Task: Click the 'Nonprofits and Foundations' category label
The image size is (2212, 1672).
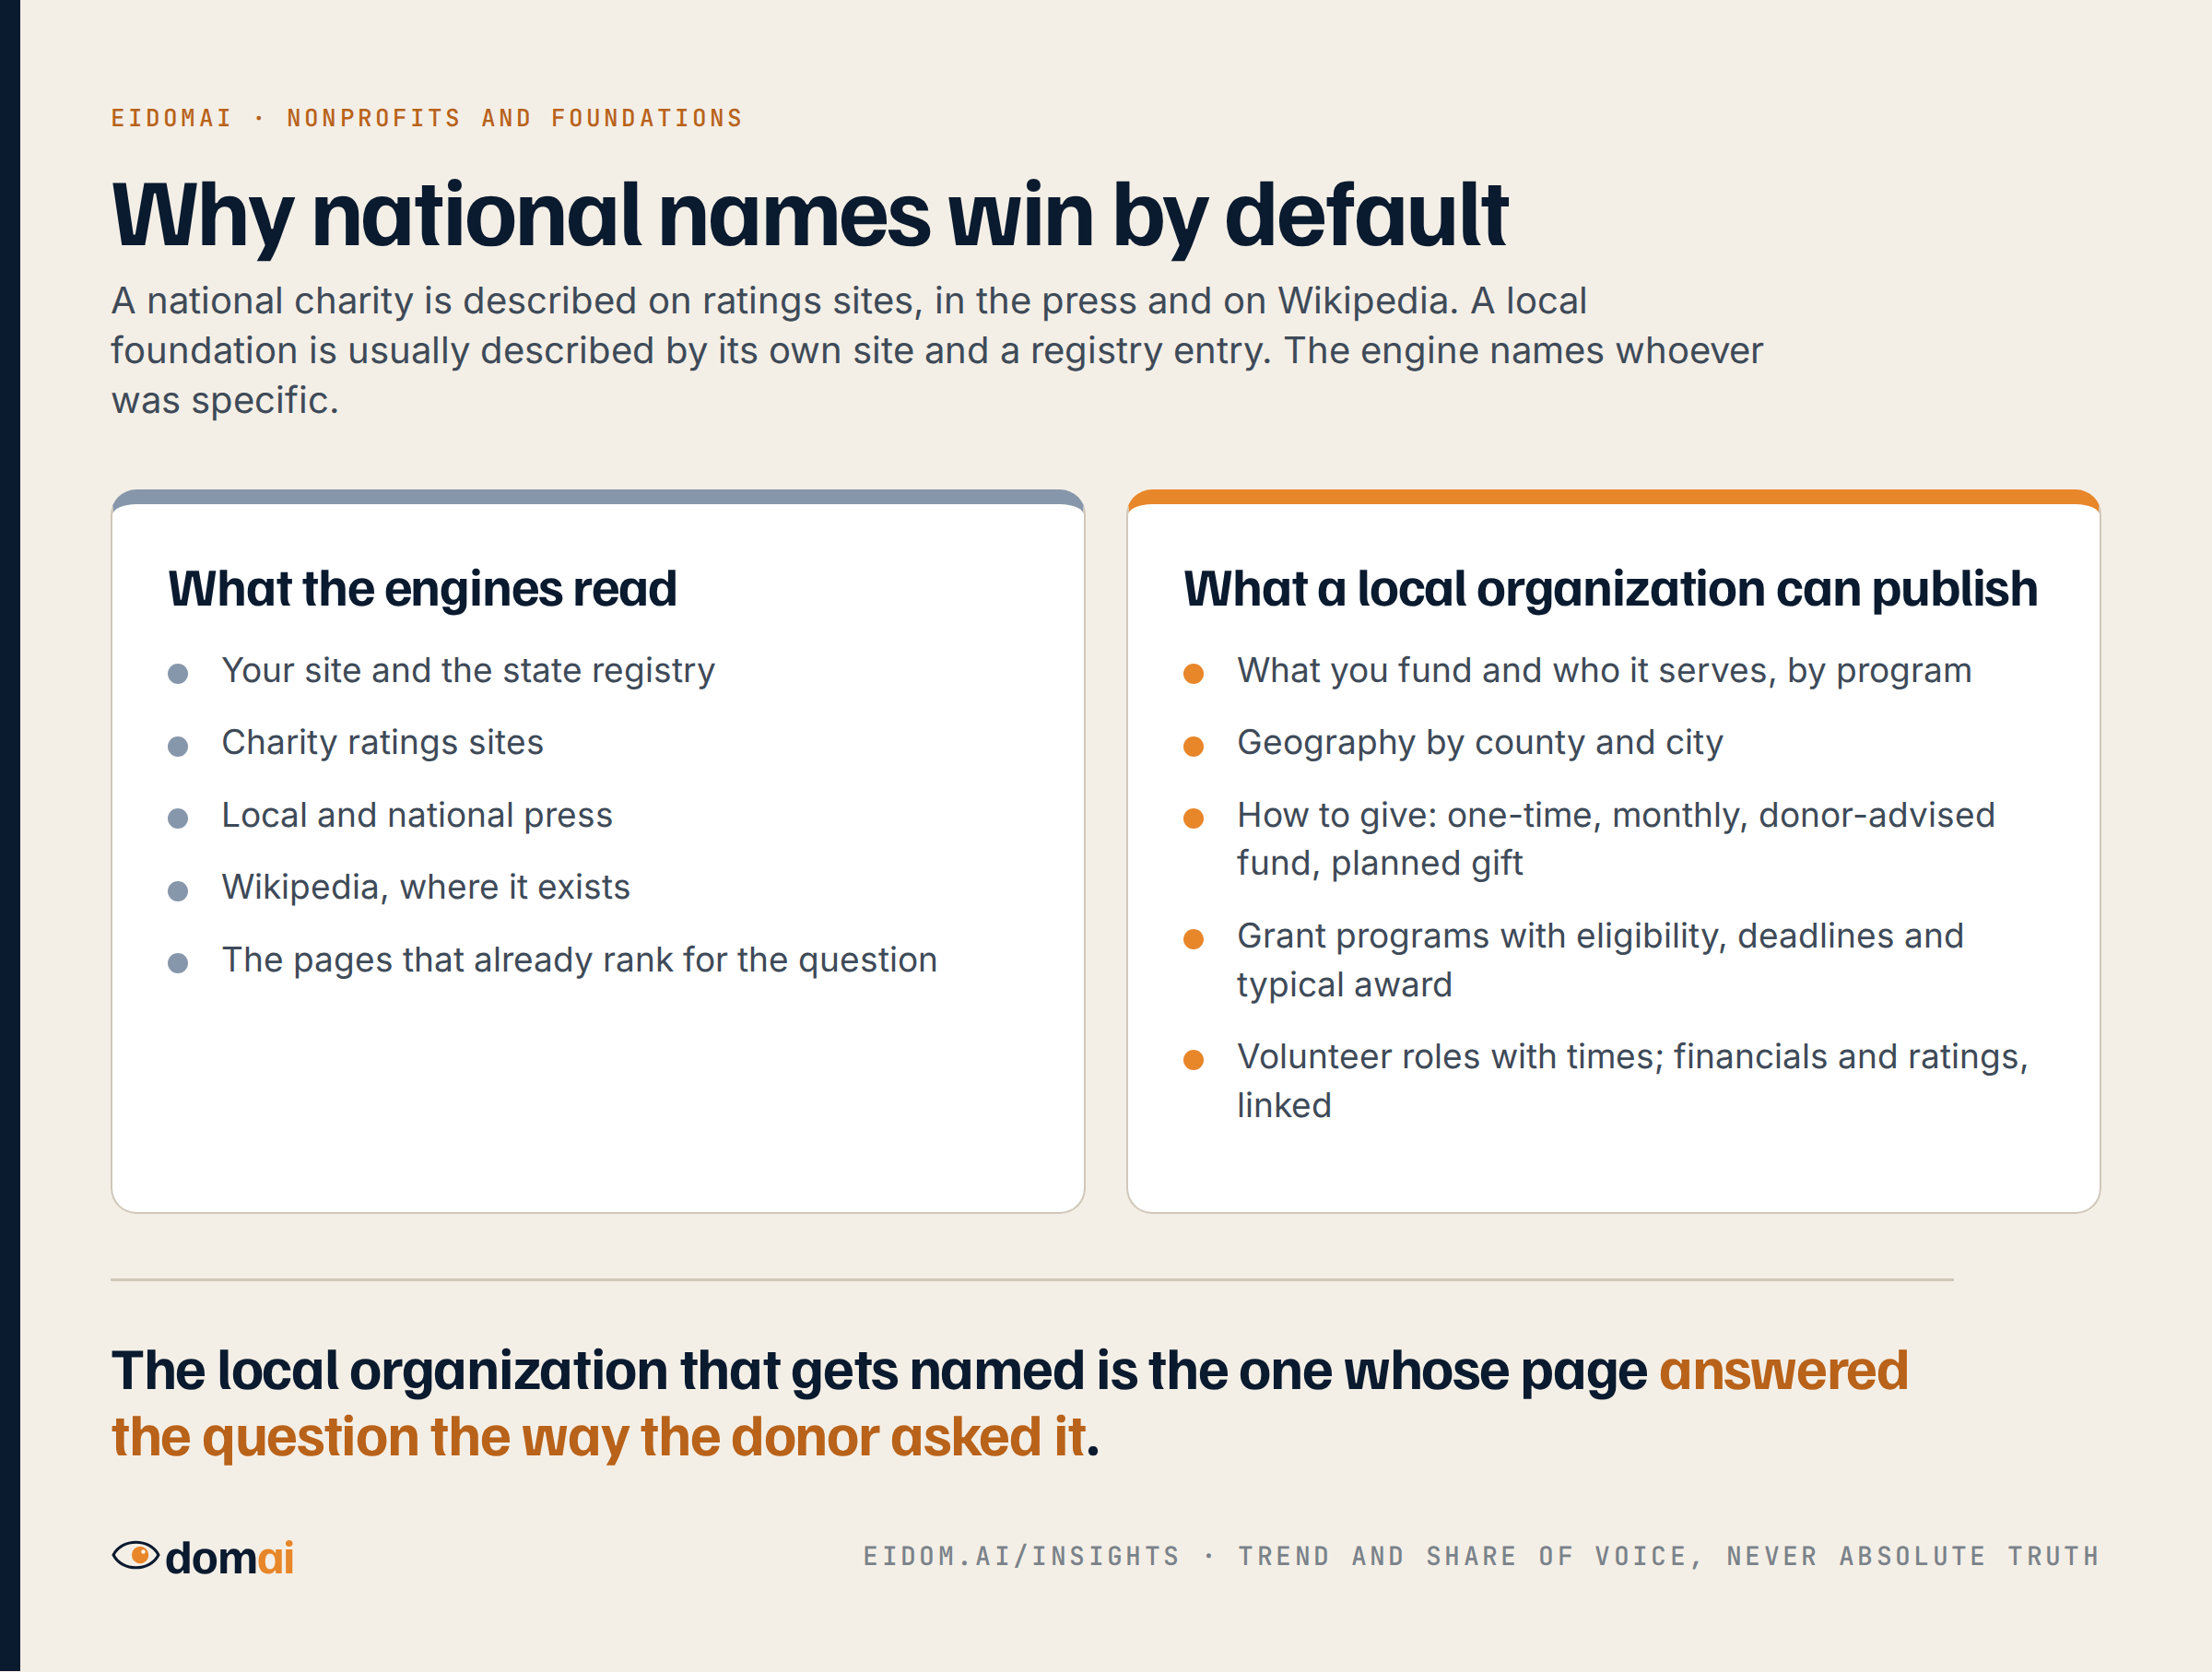Action: coord(515,118)
